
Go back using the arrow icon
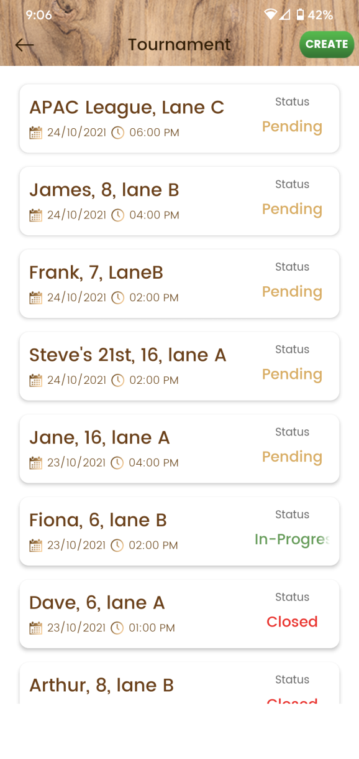(x=24, y=45)
